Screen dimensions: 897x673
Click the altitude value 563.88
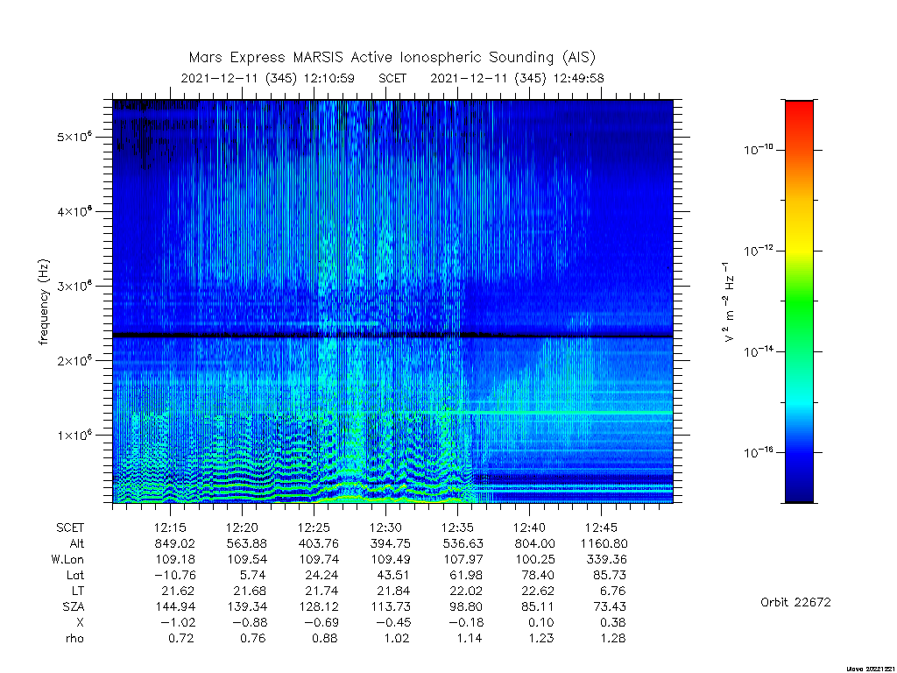click(x=246, y=543)
